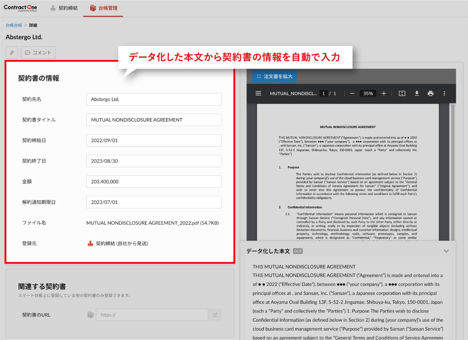
Task: Click the red stamp icon beside 登録元
Action: (90, 243)
